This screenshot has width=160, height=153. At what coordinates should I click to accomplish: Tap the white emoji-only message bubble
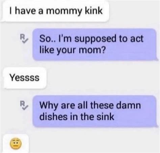[16, 144]
